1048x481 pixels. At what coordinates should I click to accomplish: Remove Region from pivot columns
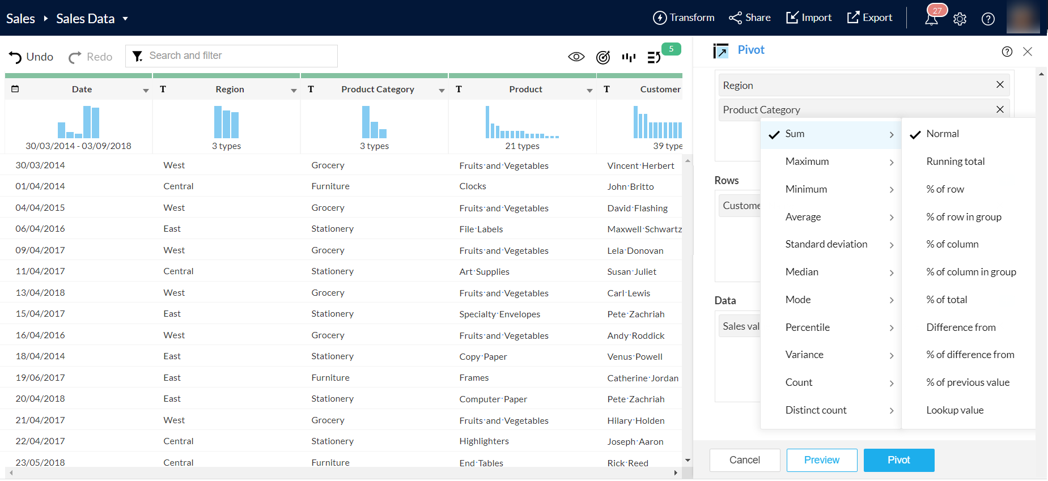[1000, 84]
